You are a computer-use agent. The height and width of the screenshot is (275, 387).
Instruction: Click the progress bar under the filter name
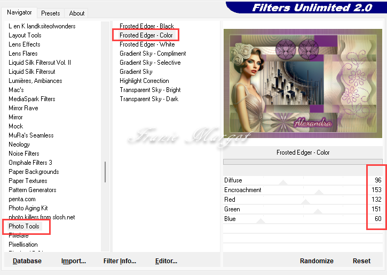(303, 162)
